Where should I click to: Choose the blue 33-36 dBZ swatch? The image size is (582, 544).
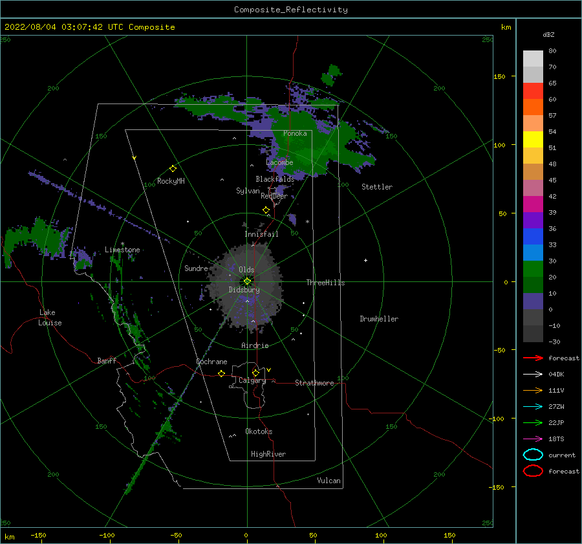pyautogui.click(x=533, y=237)
